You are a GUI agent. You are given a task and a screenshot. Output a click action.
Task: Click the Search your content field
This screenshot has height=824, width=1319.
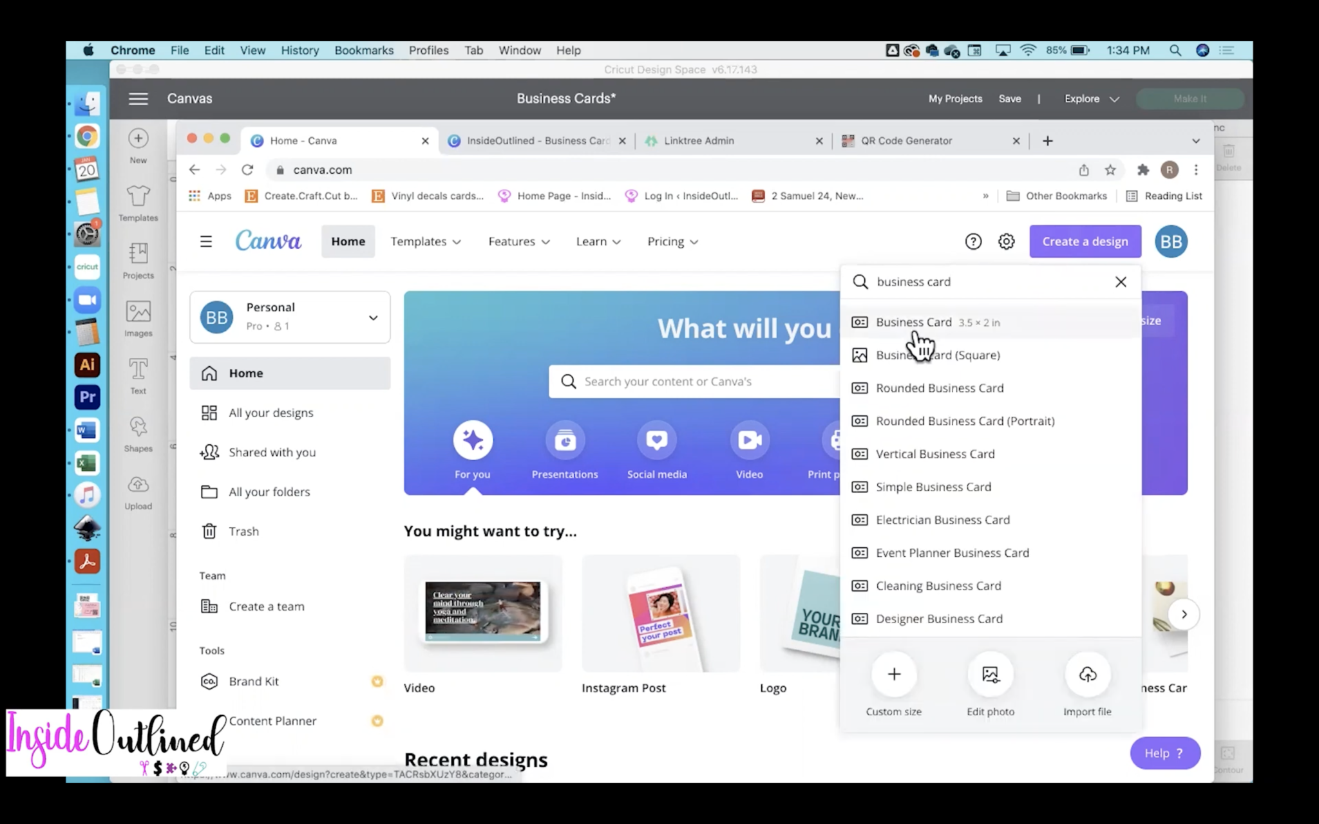(696, 382)
